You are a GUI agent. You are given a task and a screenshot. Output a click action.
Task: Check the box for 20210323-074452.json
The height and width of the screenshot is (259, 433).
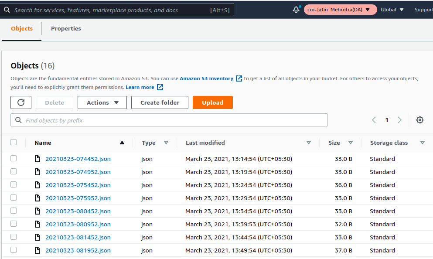14,158
